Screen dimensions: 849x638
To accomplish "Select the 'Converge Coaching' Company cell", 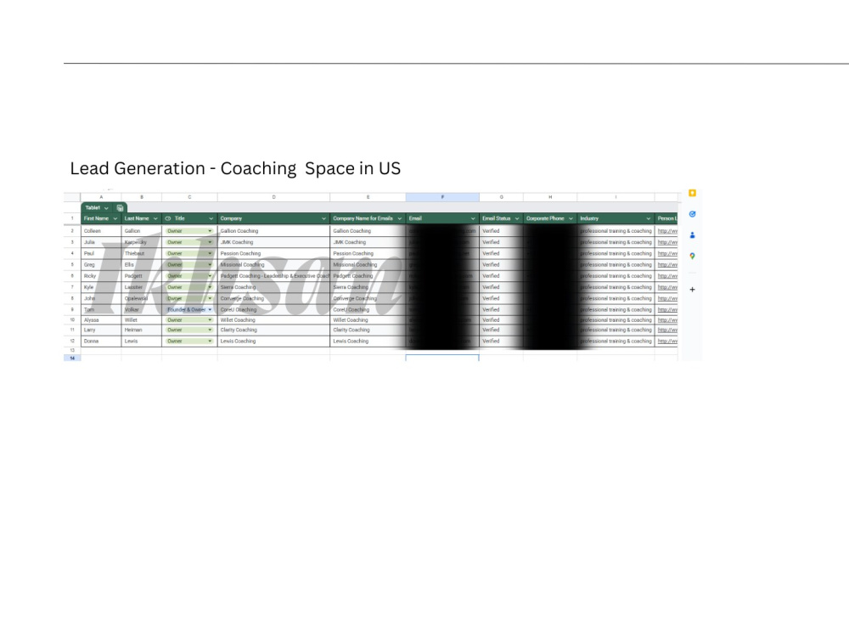I will [273, 298].
